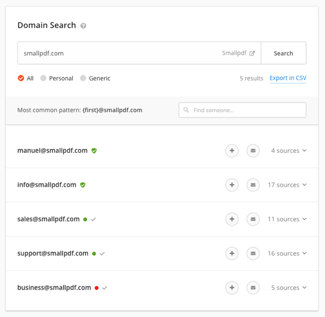This screenshot has height=317, width=325.
Task: Expand 5 sources for business@smallpdf.com
Action: (x=289, y=287)
